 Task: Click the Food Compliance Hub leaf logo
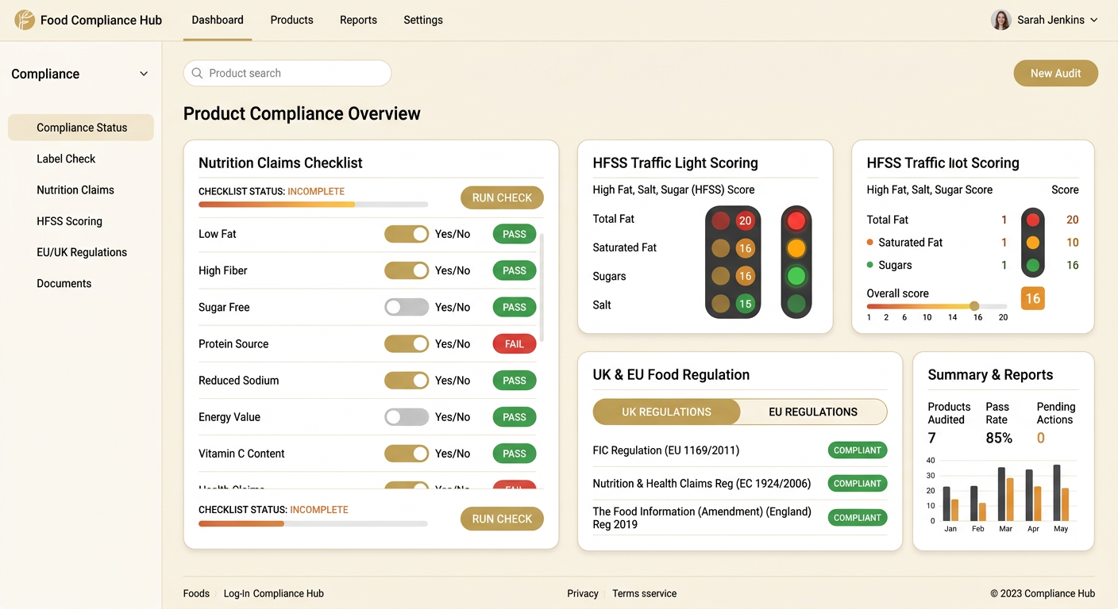tap(24, 19)
